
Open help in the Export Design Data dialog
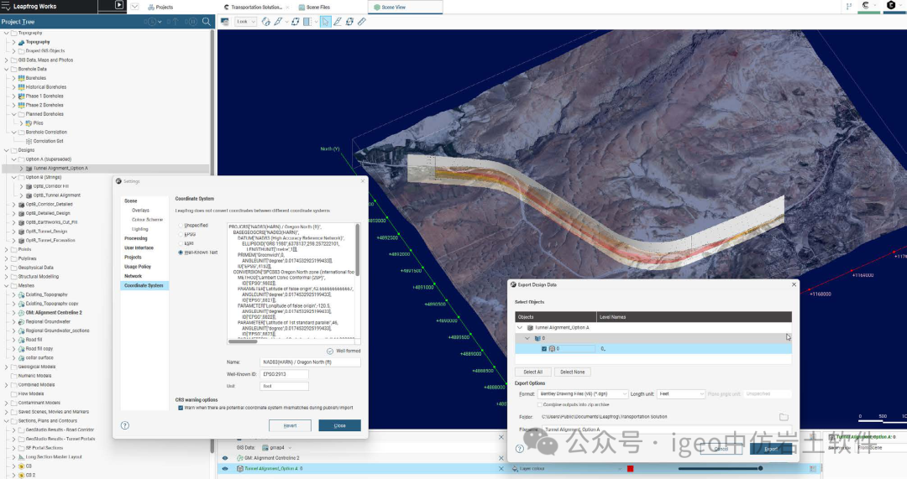[520, 449]
